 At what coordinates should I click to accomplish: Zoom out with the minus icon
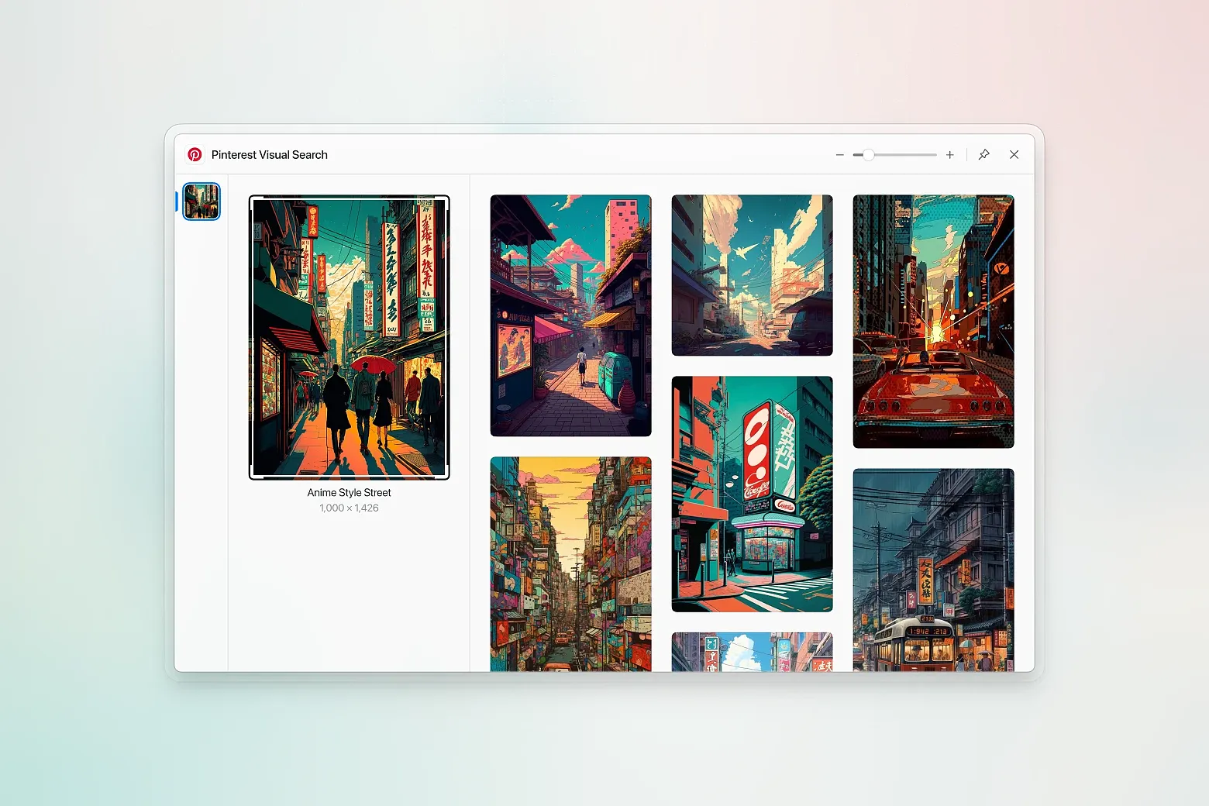pyautogui.click(x=839, y=154)
